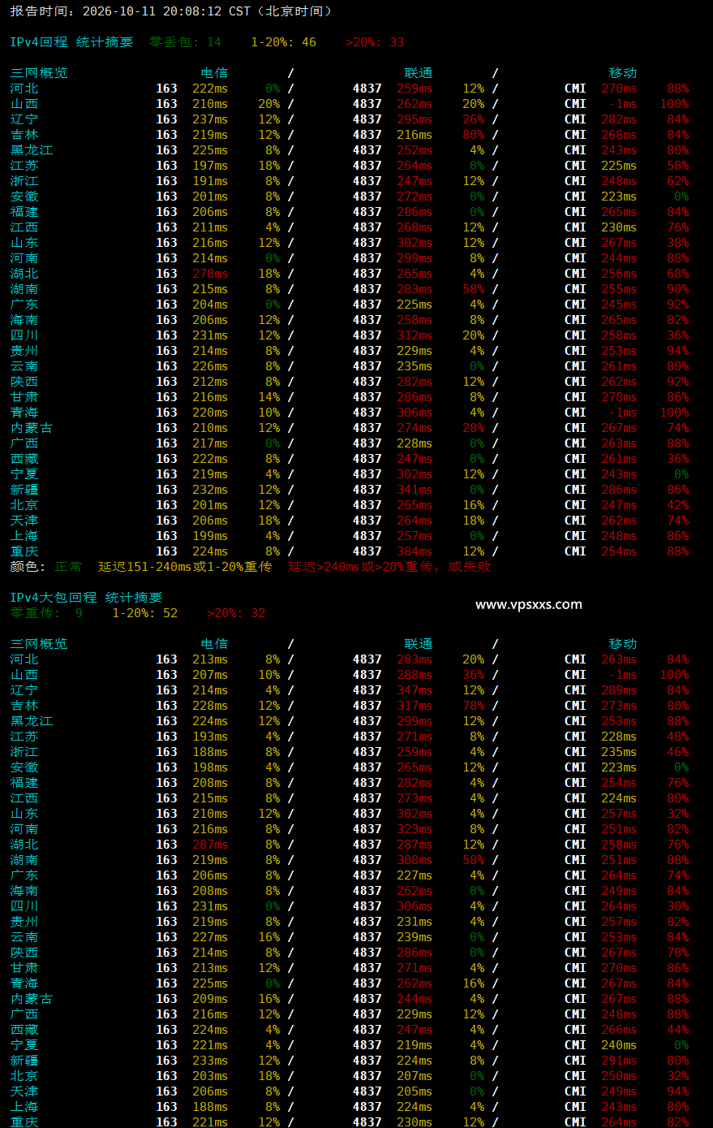Screen dimensions: 713x1128
Task: Select legend text "延迟>240ms或>20%重传，或失败"
Action: pos(389,567)
